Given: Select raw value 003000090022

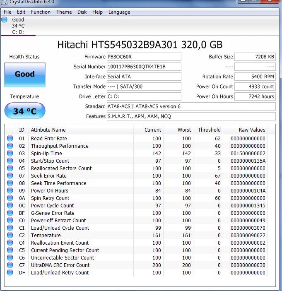Looking at the screenshot, I should click(248, 235).
